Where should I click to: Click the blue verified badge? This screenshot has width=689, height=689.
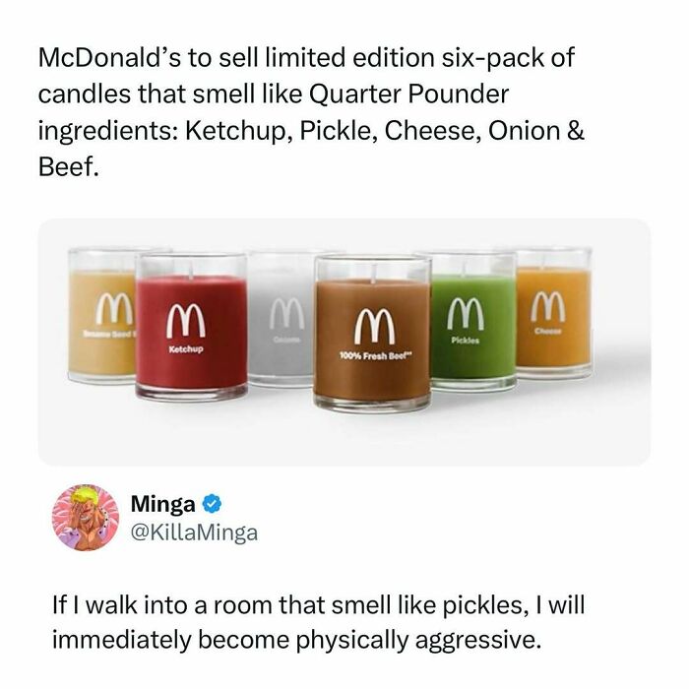tap(212, 506)
